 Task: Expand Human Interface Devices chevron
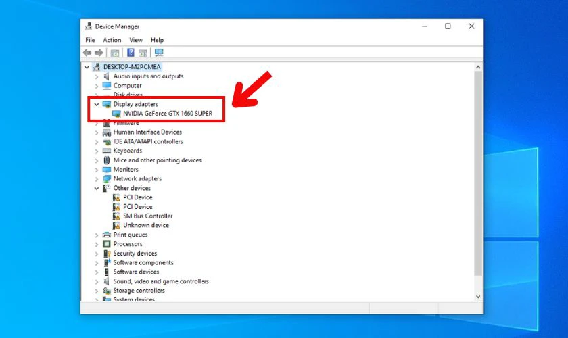96,132
